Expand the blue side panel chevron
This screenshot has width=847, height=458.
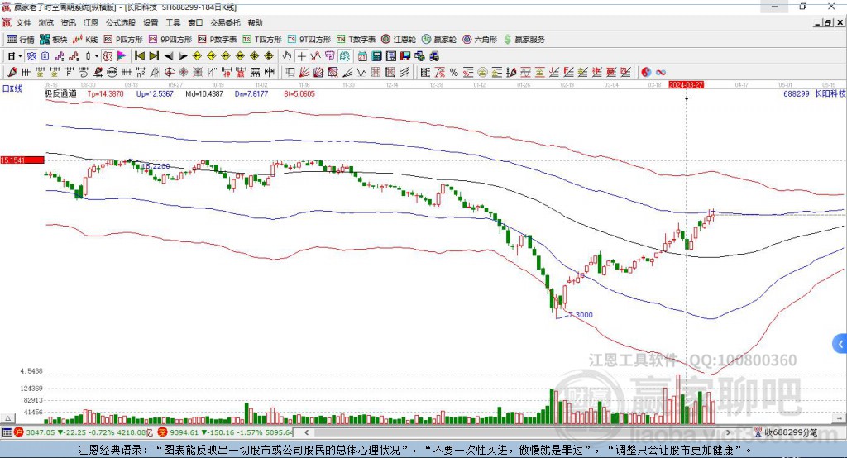[840, 344]
